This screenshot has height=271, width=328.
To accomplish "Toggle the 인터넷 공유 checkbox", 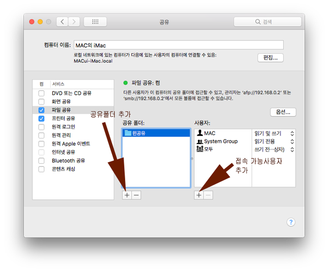I will click(x=42, y=152).
